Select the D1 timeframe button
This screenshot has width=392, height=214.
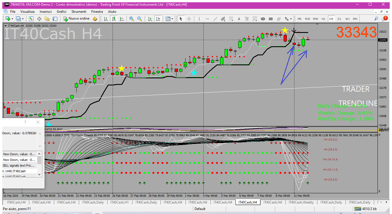pyautogui.click(x=339, y=19)
